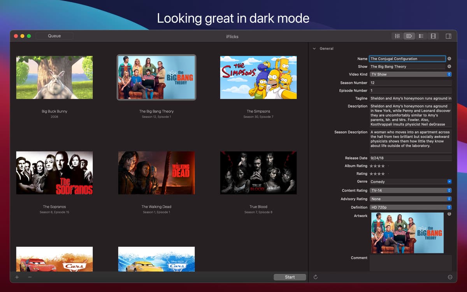
Task: Open the action circle icon at bottom right
Action: pos(449,277)
